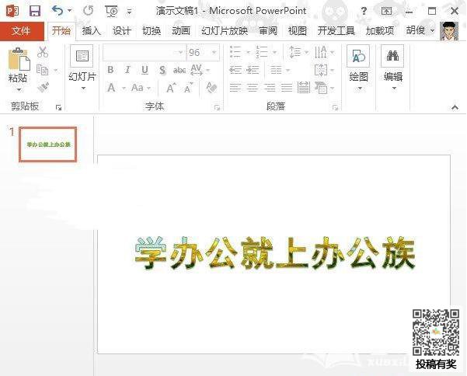
Task: Click the Increase Font Size icon
Action: click(x=171, y=88)
